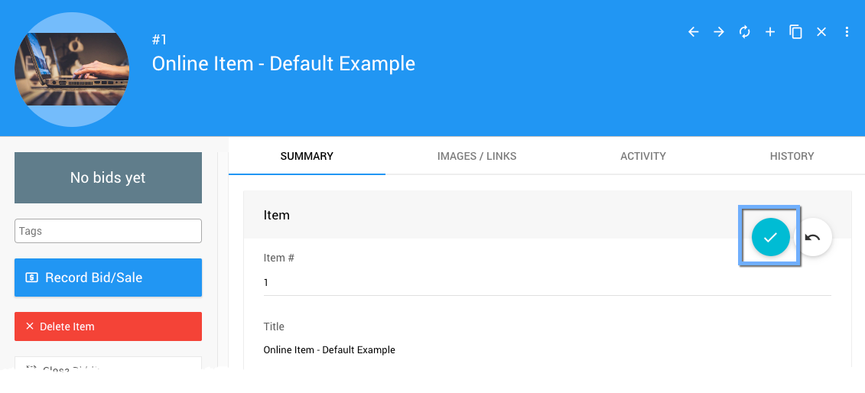This screenshot has width=865, height=393.
Task: Click the Record Bid/Sale button
Action: pyautogui.click(x=108, y=278)
